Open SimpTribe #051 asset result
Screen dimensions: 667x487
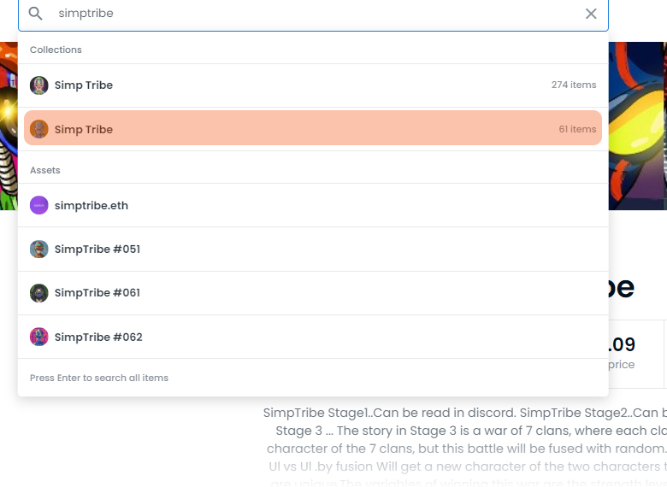click(313, 249)
